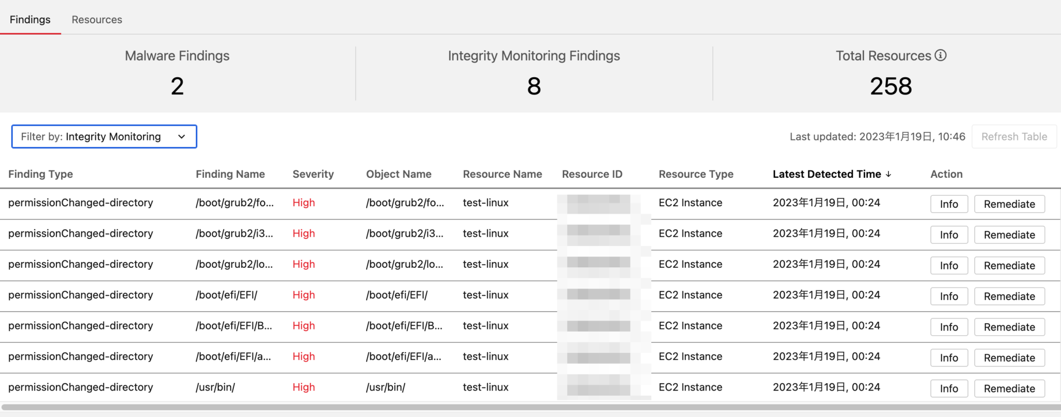Click the Integrity Monitoring Findings count
The height and width of the screenshot is (417, 1061).
tap(534, 86)
